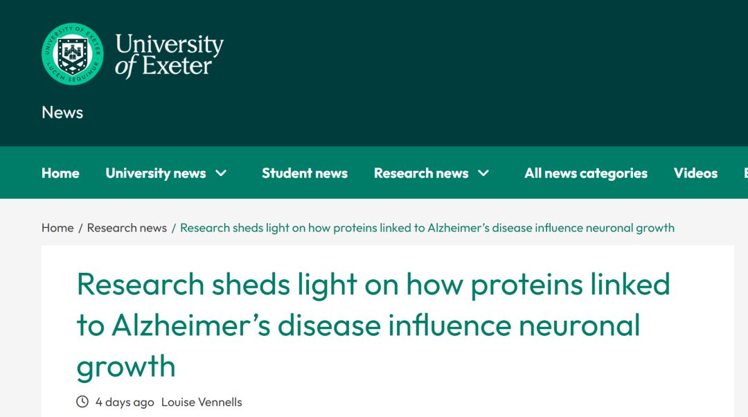Open the Research news navigation item

coord(421,173)
